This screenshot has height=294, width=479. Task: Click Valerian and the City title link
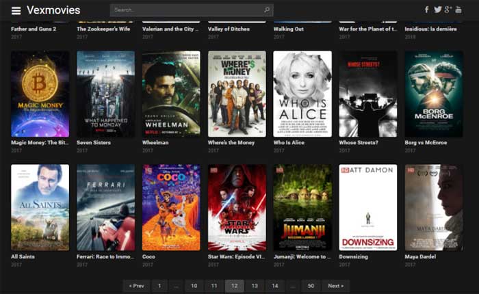[x=170, y=29]
